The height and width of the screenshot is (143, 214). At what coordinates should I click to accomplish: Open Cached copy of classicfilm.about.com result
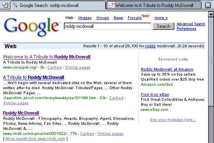coord(116,98)
